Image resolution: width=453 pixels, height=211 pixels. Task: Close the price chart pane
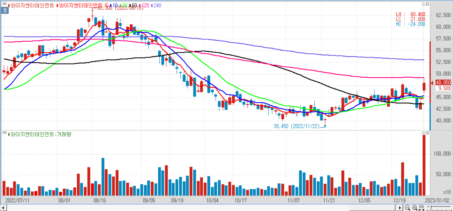pyautogui.click(x=428, y=4)
